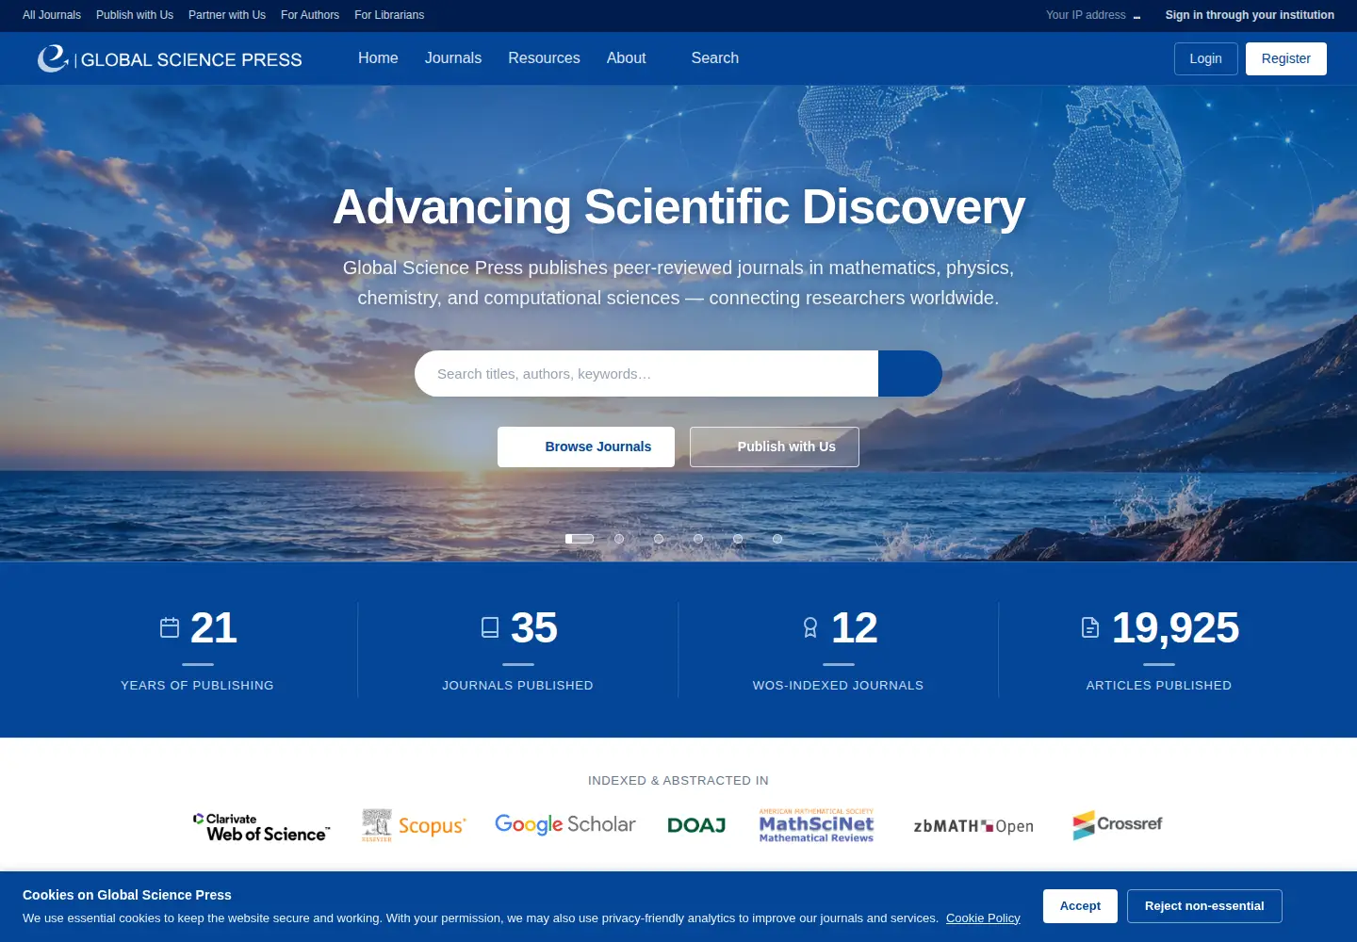The image size is (1357, 942).
Task: Open the Home nav item
Action: (x=378, y=58)
